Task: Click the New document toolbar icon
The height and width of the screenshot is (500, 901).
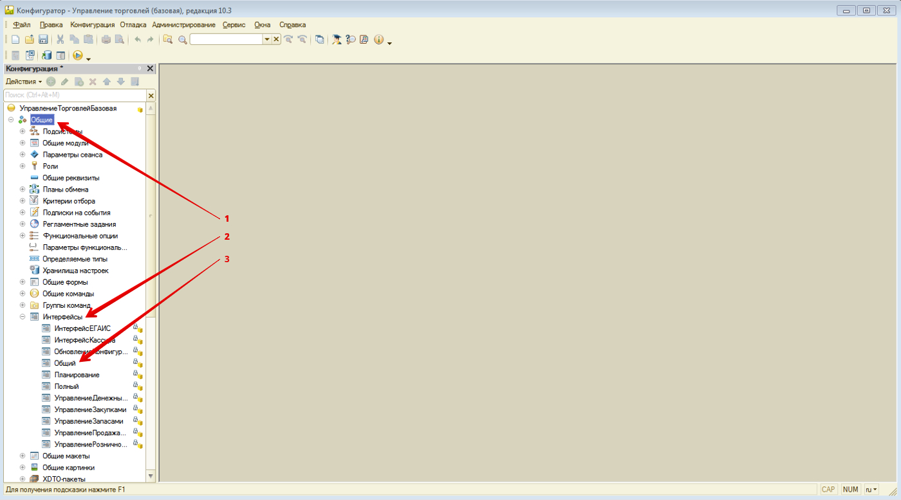Action: click(15, 39)
